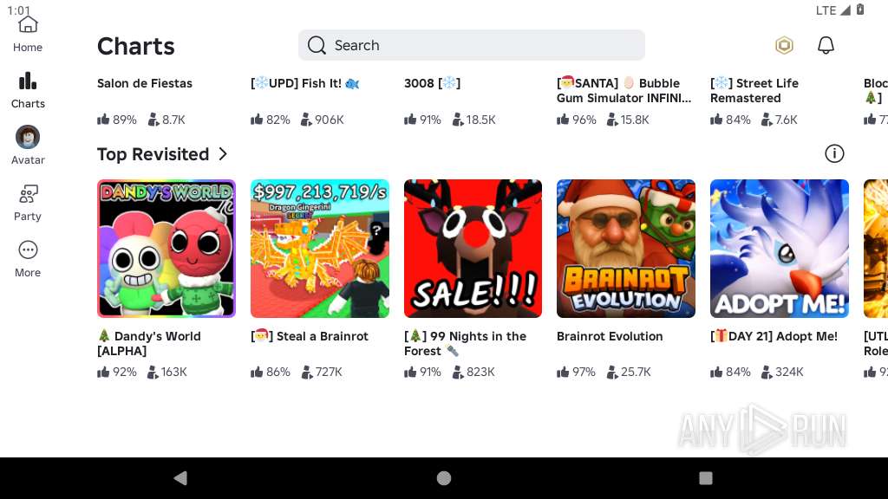Open the Salon de Fiestas title
This screenshot has height=499, width=888.
tap(145, 83)
